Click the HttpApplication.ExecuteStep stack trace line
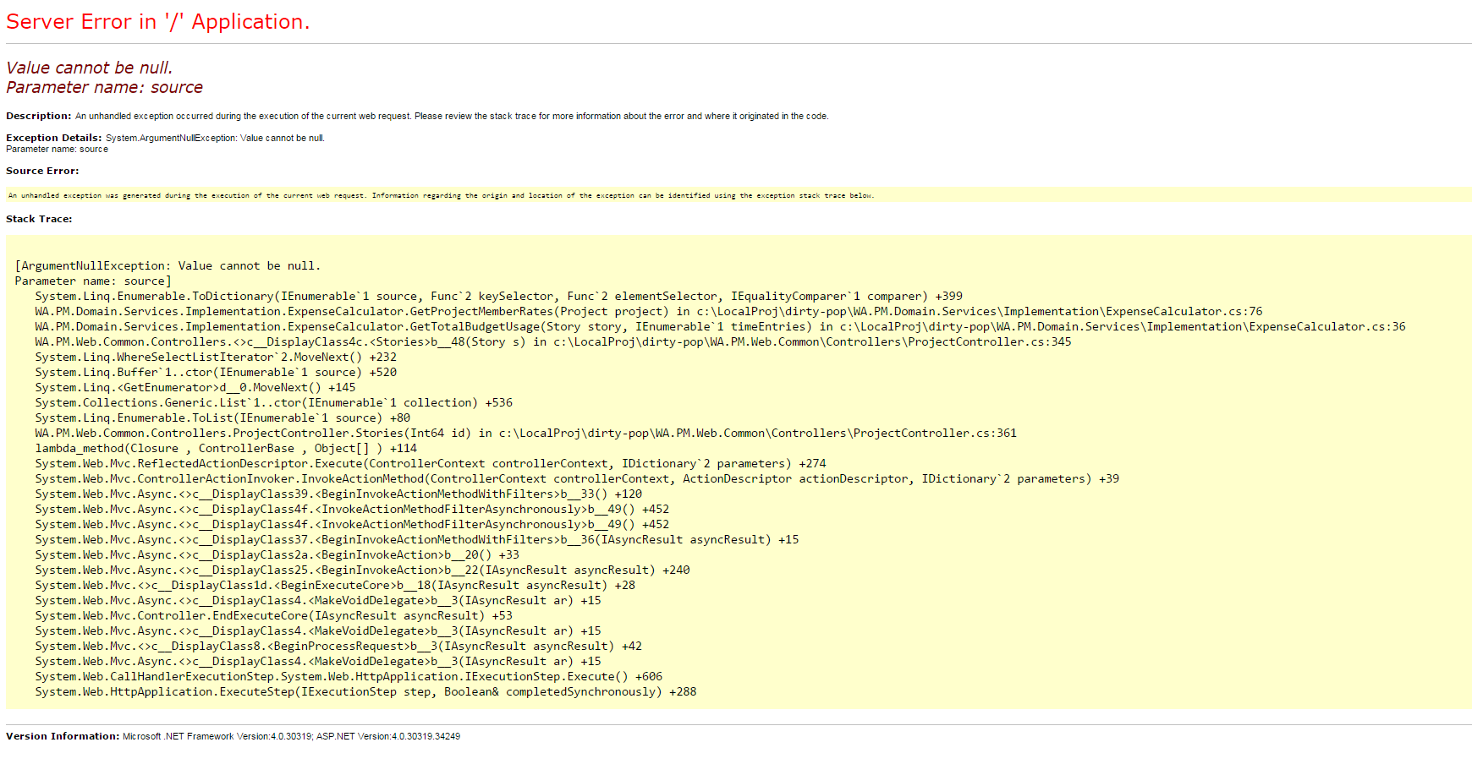This screenshot has height=775, width=1472. [365, 692]
